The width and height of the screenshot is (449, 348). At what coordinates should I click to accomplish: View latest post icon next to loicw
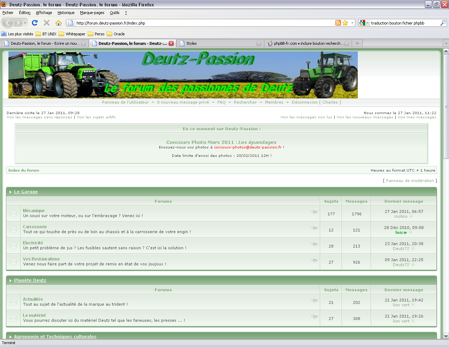[x=410, y=232]
